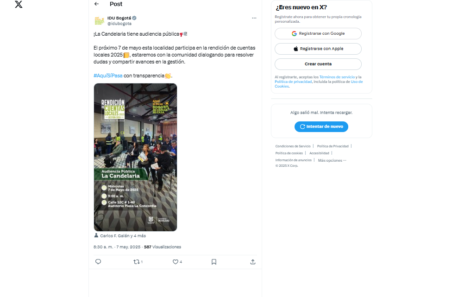The image size is (471, 297).
Task: Click the reply speech bubble icon
Action: pos(98,262)
